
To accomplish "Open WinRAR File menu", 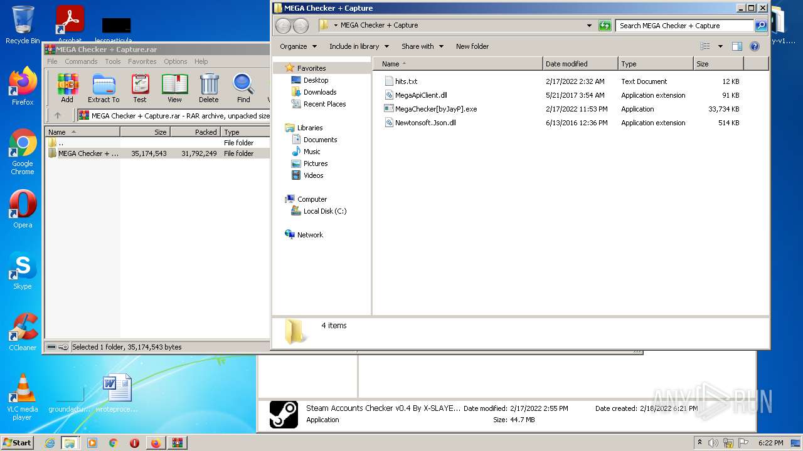I will pos(52,61).
